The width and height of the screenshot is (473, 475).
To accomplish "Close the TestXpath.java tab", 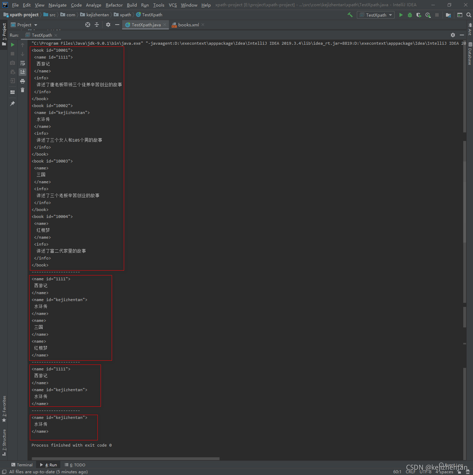I will [165, 25].
